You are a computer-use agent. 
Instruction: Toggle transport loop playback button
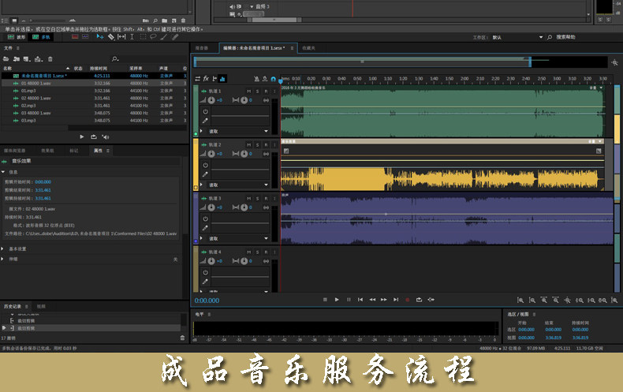(419, 300)
